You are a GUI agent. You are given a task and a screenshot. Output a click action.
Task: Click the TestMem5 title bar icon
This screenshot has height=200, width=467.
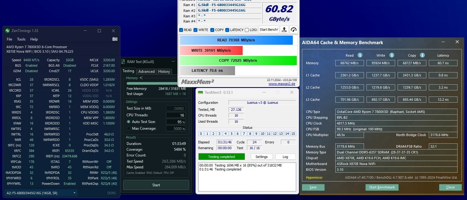tap(200, 92)
